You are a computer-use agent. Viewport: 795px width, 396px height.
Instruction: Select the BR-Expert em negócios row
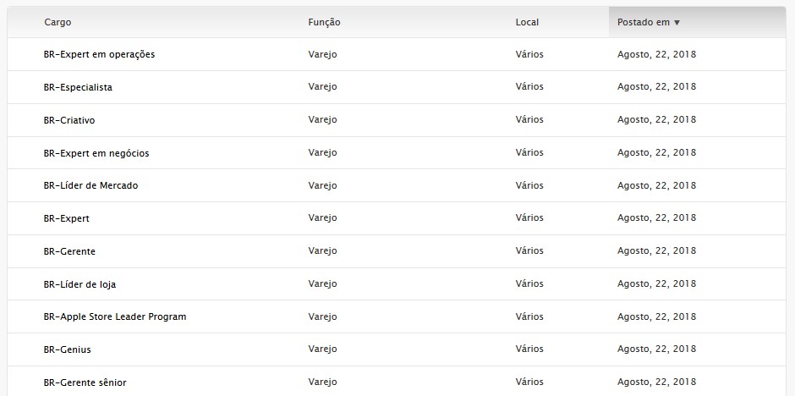point(96,153)
